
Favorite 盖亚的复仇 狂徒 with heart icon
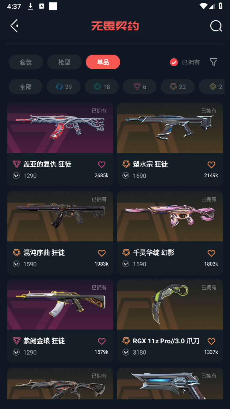102,164
